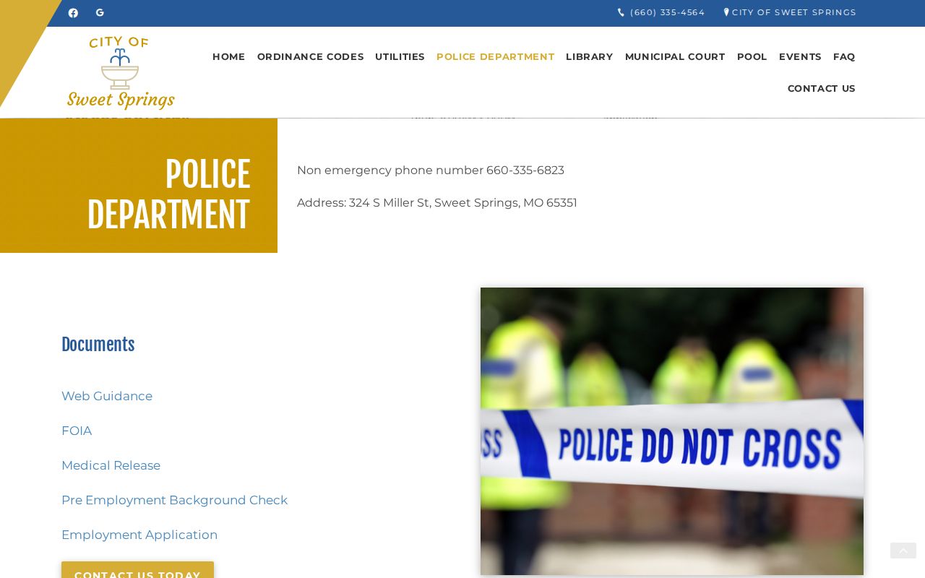Open the Library menu item

click(590, 56)
